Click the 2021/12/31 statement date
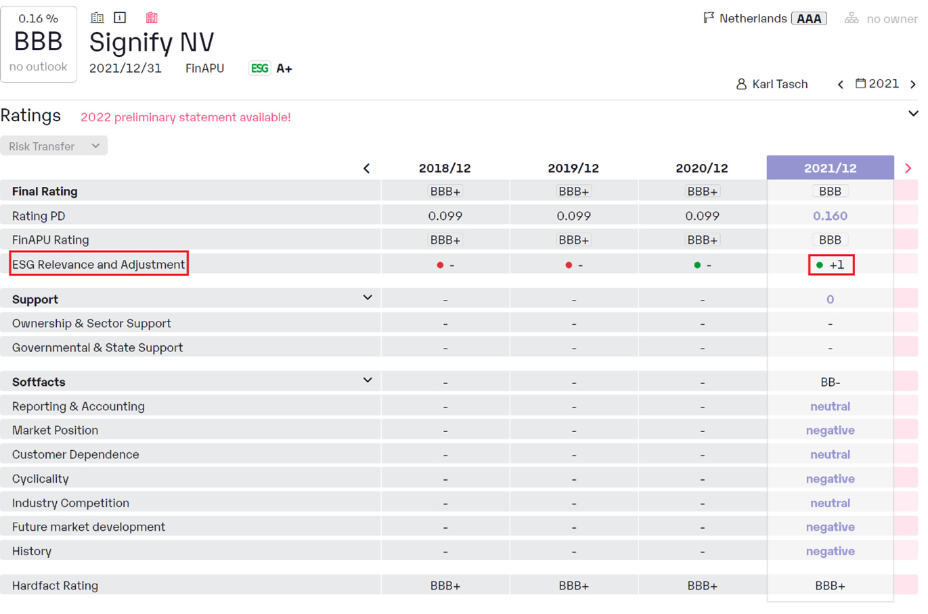The width and height of the screenshot is (928, 614). tap(125, 68)
